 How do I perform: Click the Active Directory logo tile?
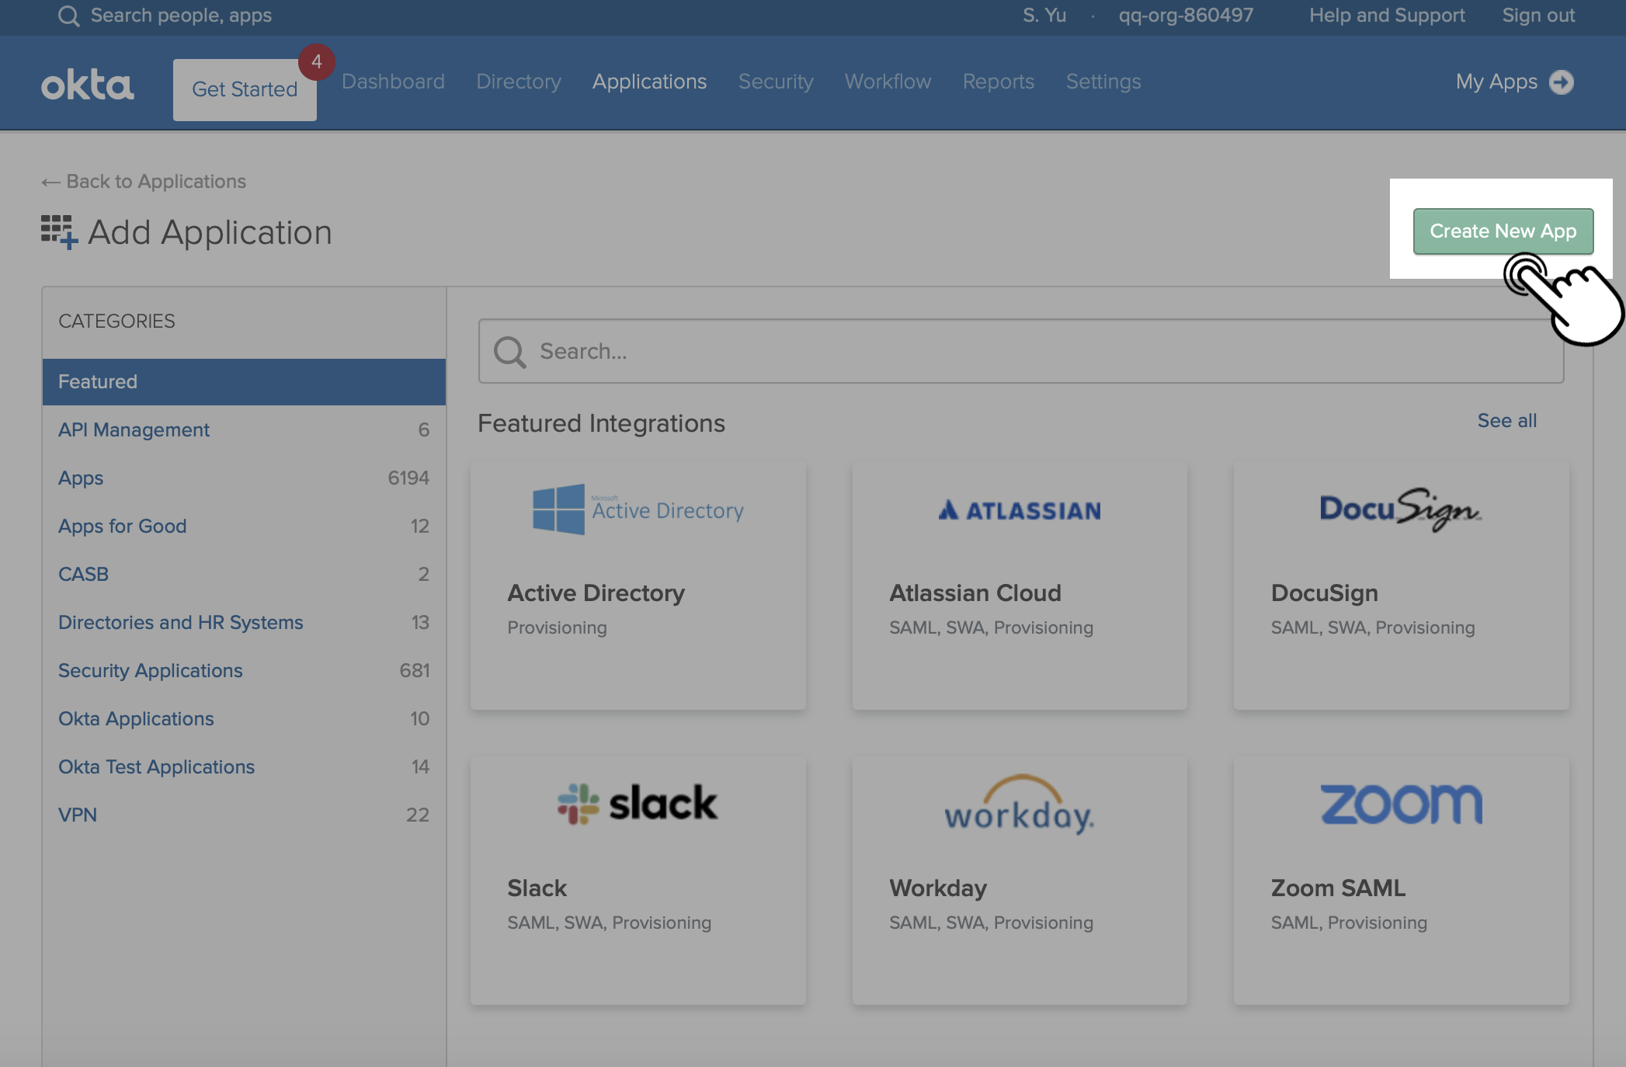638,509
